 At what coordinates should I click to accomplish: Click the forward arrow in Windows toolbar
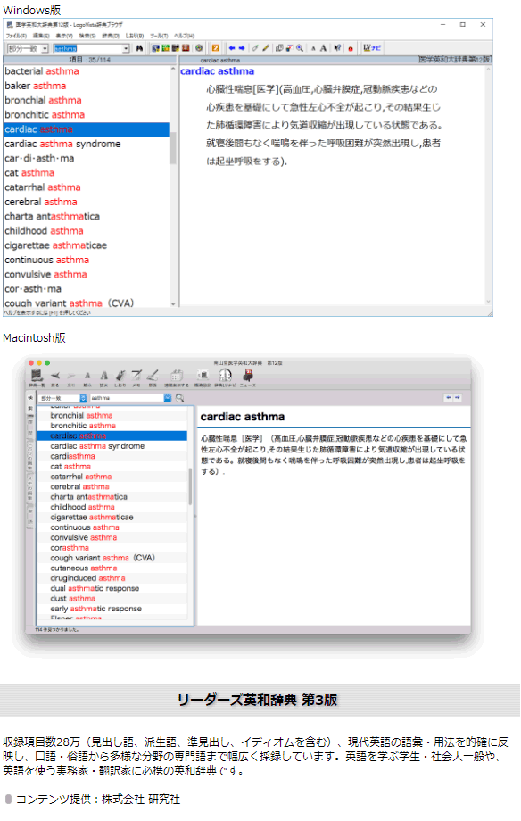242,48
